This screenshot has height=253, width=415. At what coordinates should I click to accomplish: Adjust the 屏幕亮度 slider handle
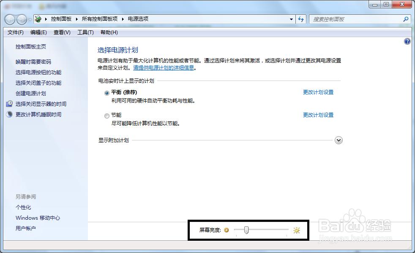tap(246, 230)
